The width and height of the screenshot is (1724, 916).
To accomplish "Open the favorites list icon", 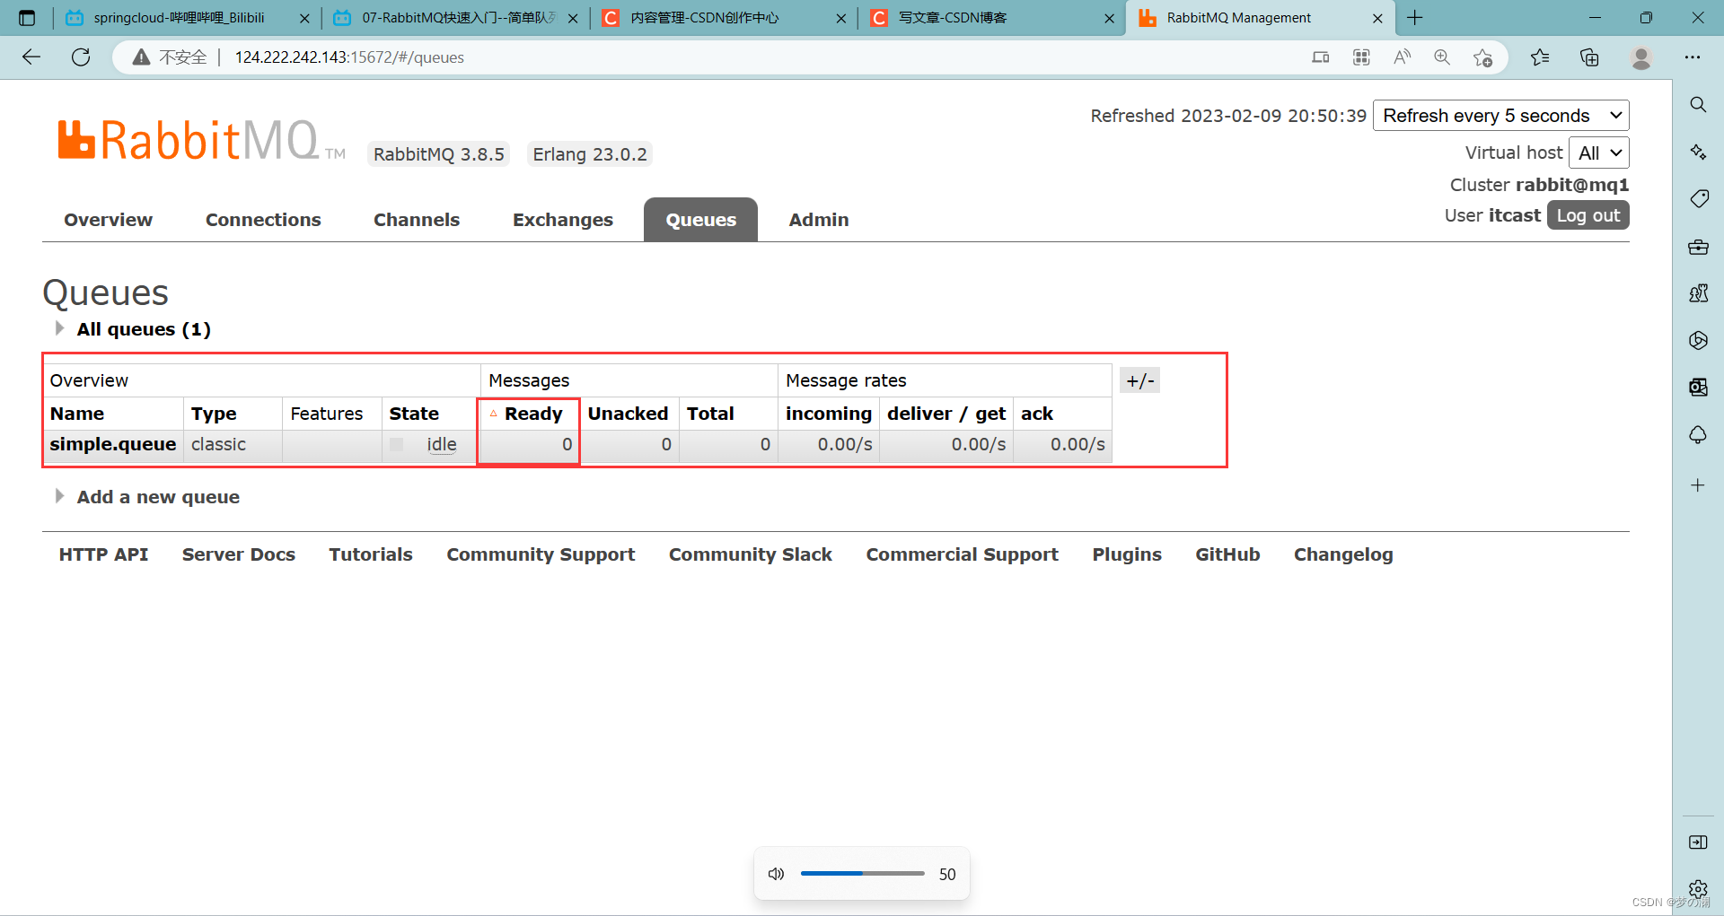I will tap(1540, 57).
